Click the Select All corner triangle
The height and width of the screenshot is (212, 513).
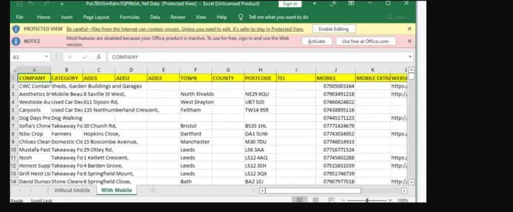14,70
